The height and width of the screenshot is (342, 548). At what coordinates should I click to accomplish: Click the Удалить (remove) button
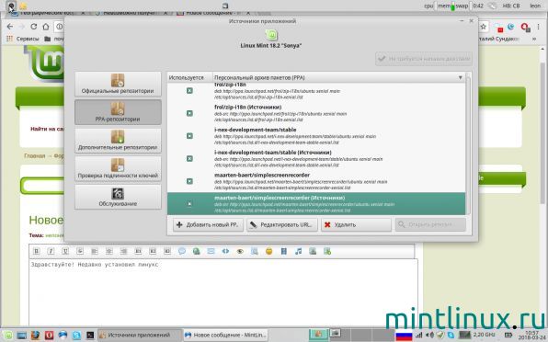pos(356,224)
